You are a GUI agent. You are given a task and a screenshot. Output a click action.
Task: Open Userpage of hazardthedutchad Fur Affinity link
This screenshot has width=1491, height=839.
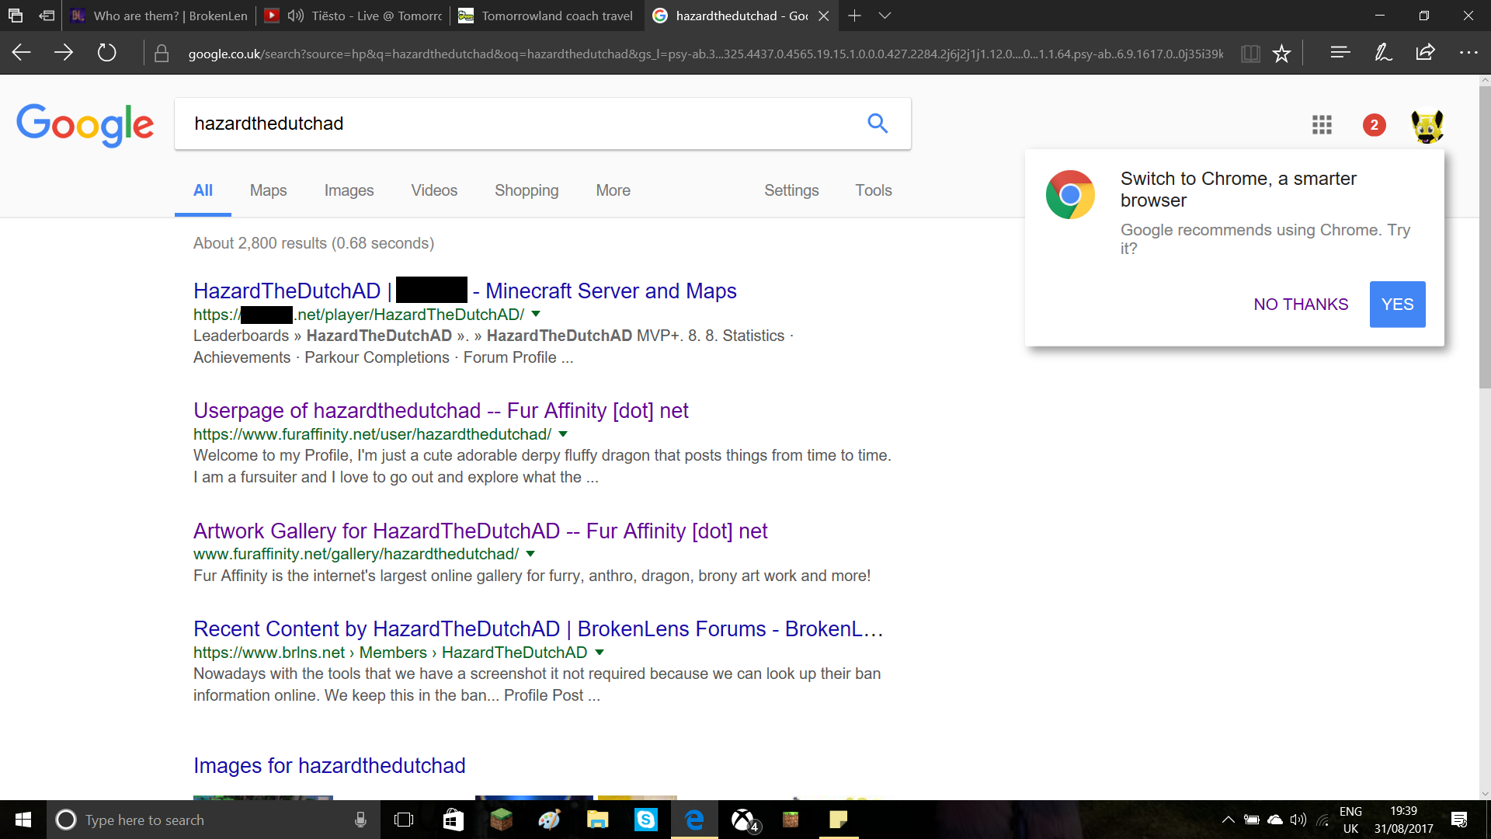440,410
